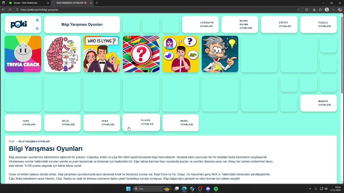
Task: Open the OBS icon on taskbar
Action: 200,189
